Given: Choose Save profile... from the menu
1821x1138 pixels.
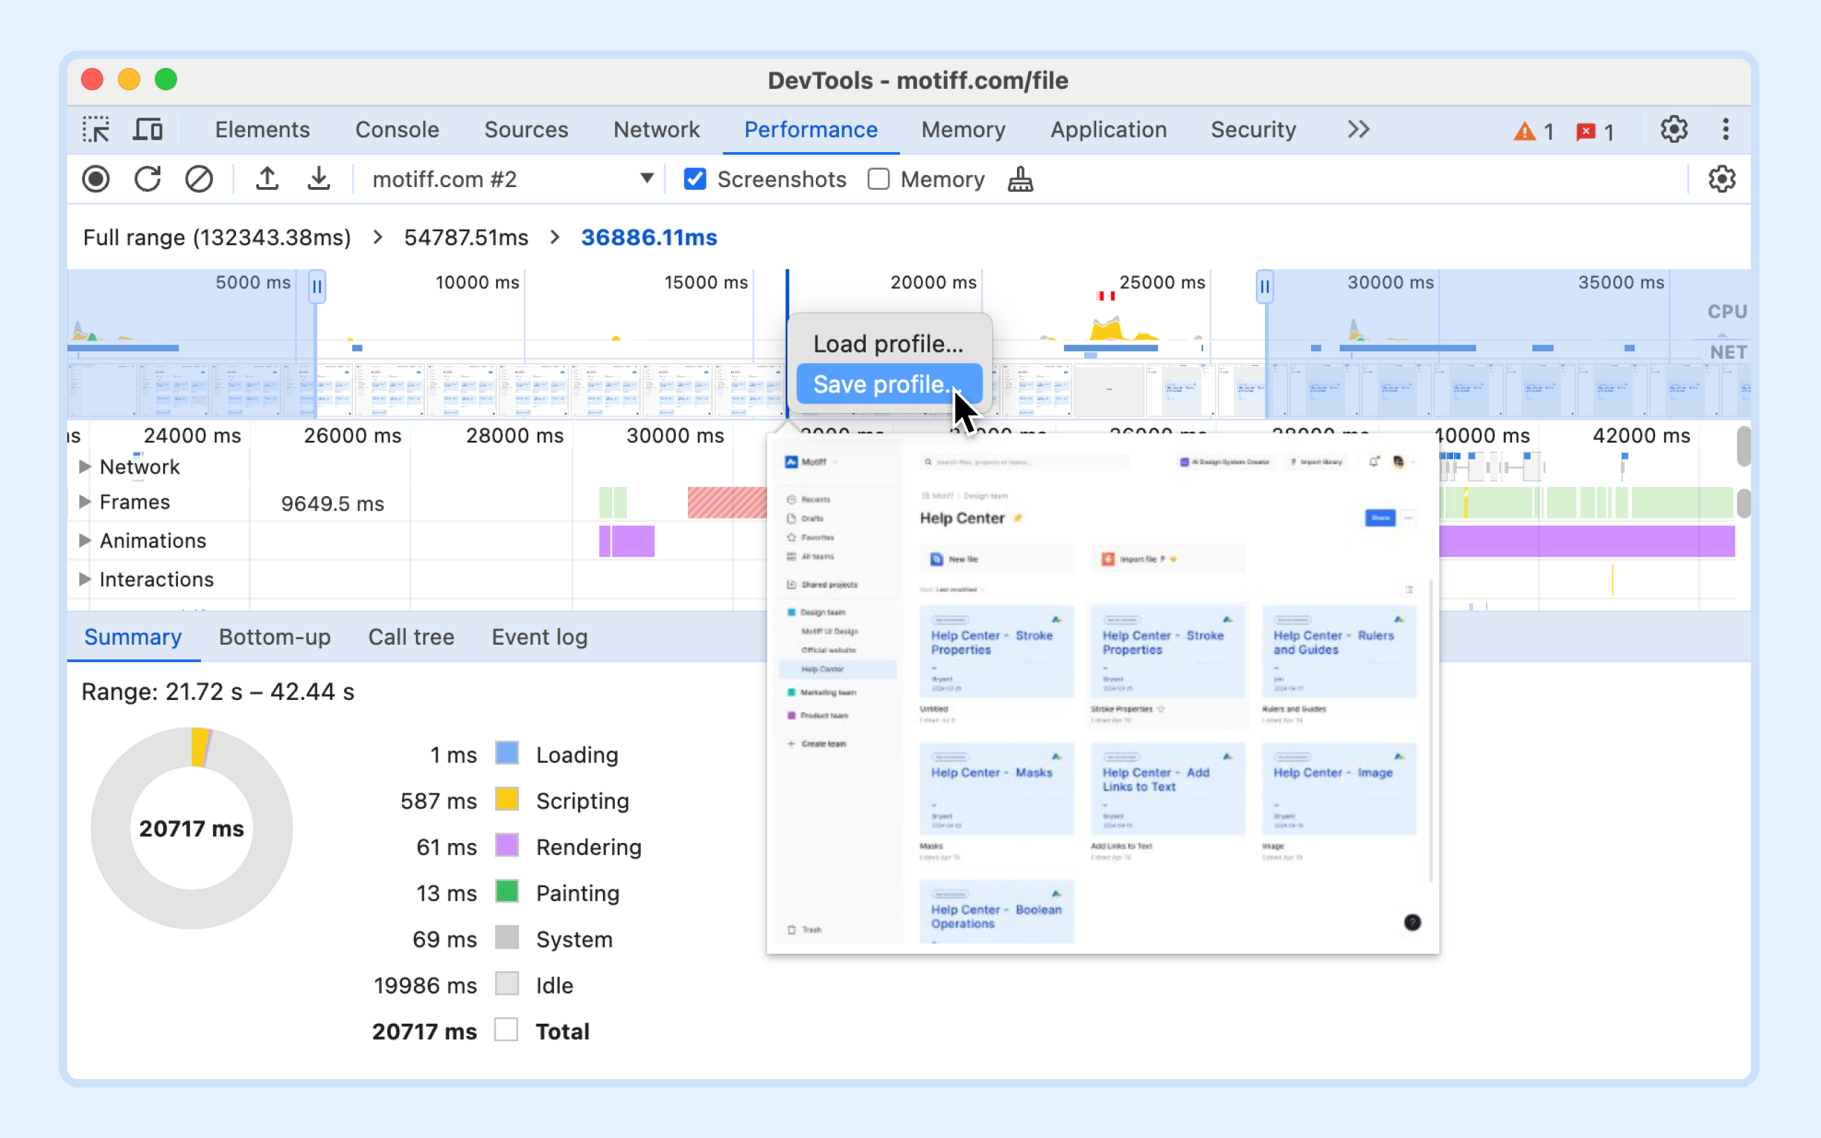Looking at the screenshot, I should pos(888,384).
